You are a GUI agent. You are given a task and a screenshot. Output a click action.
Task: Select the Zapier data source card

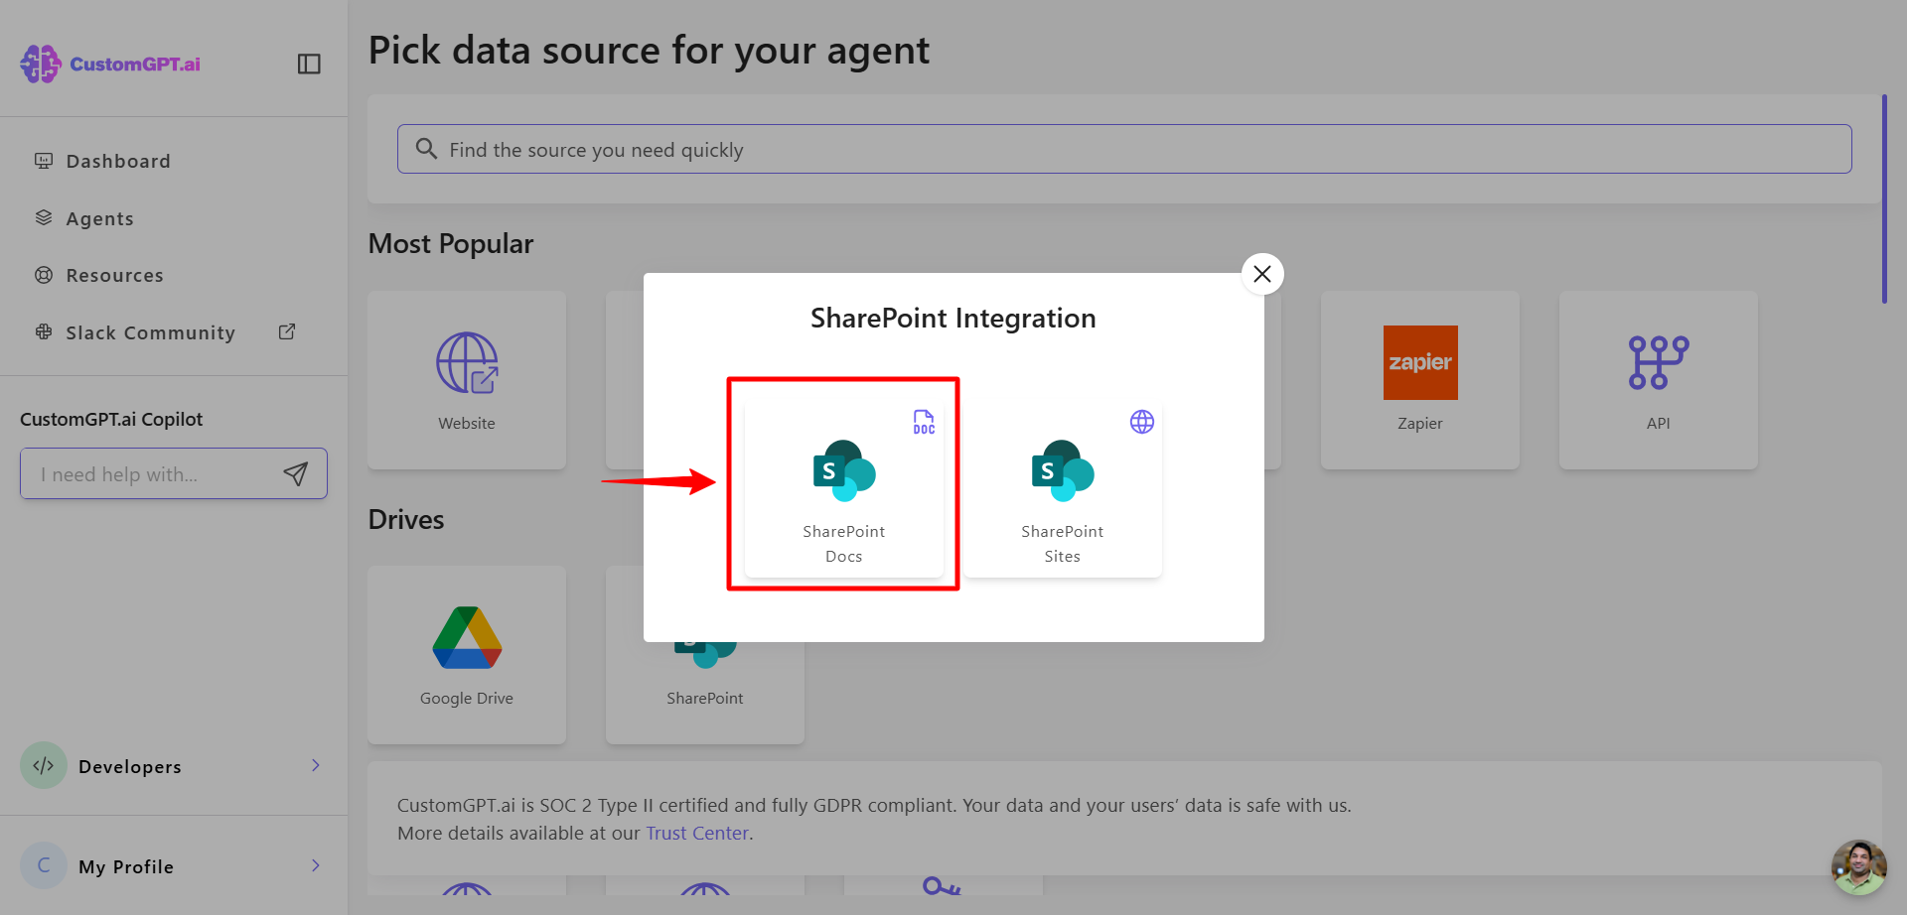[1420, 380]
